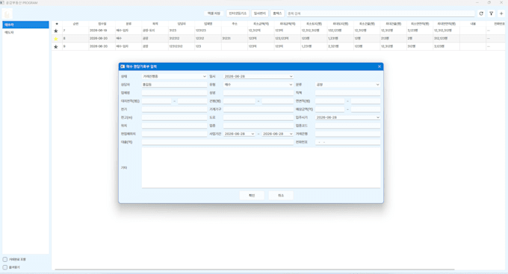Click the 전기 field in the dialog

point(174,110)
